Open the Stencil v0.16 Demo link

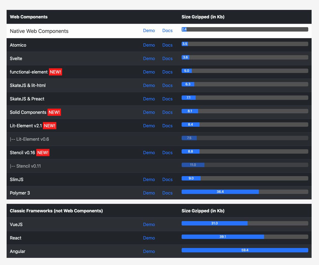click(149, 153)
